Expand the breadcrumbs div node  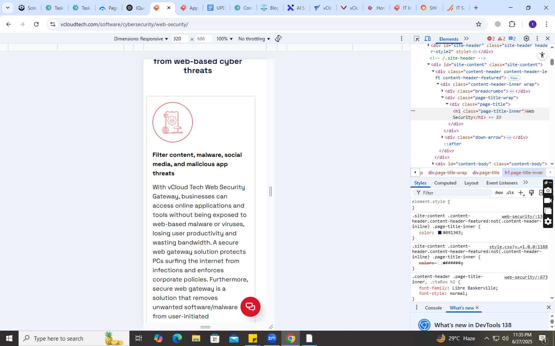[442, 91]
